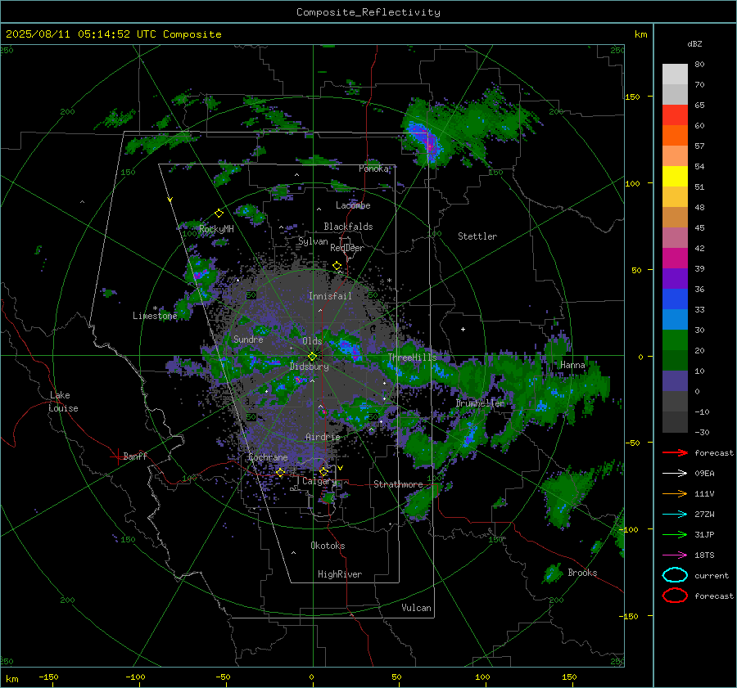The image size is (737, 688).
Task: Click the Olds city label
Action: tap(312, 341)
